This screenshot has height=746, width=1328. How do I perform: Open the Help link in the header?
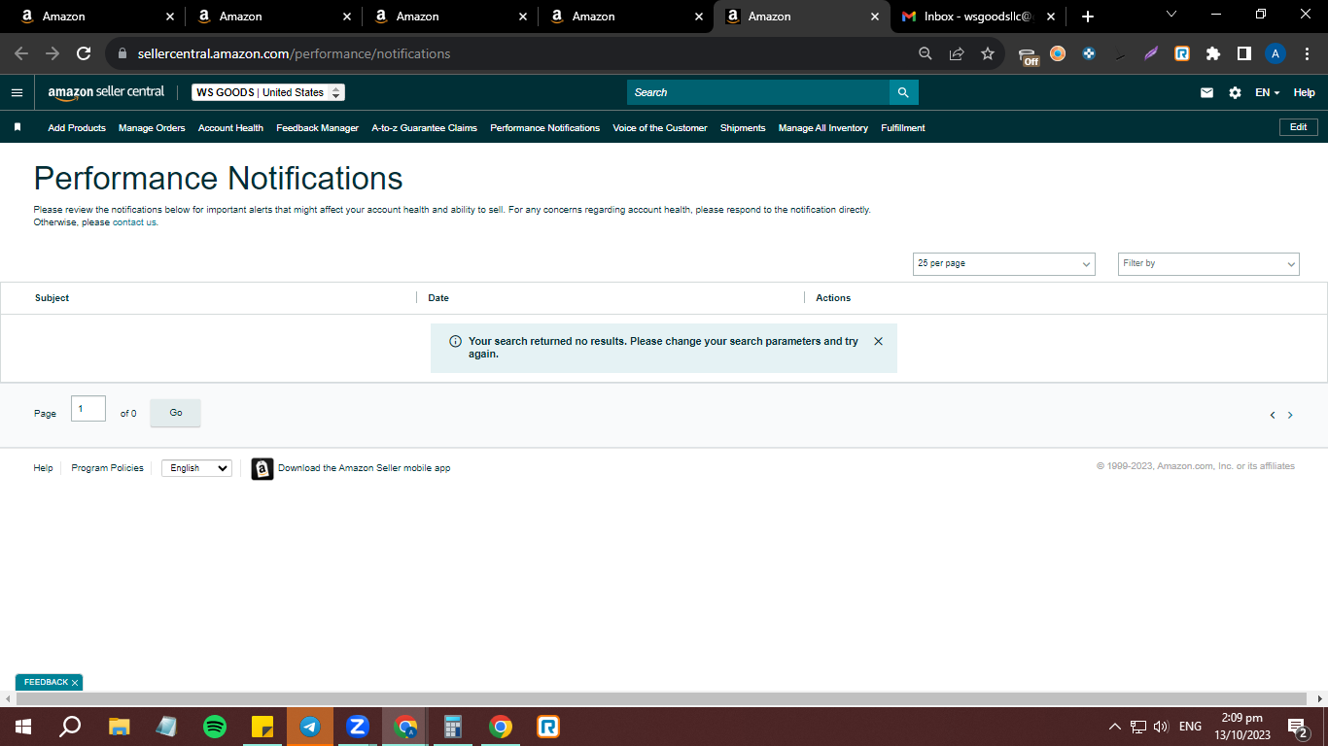point(1304,92)
